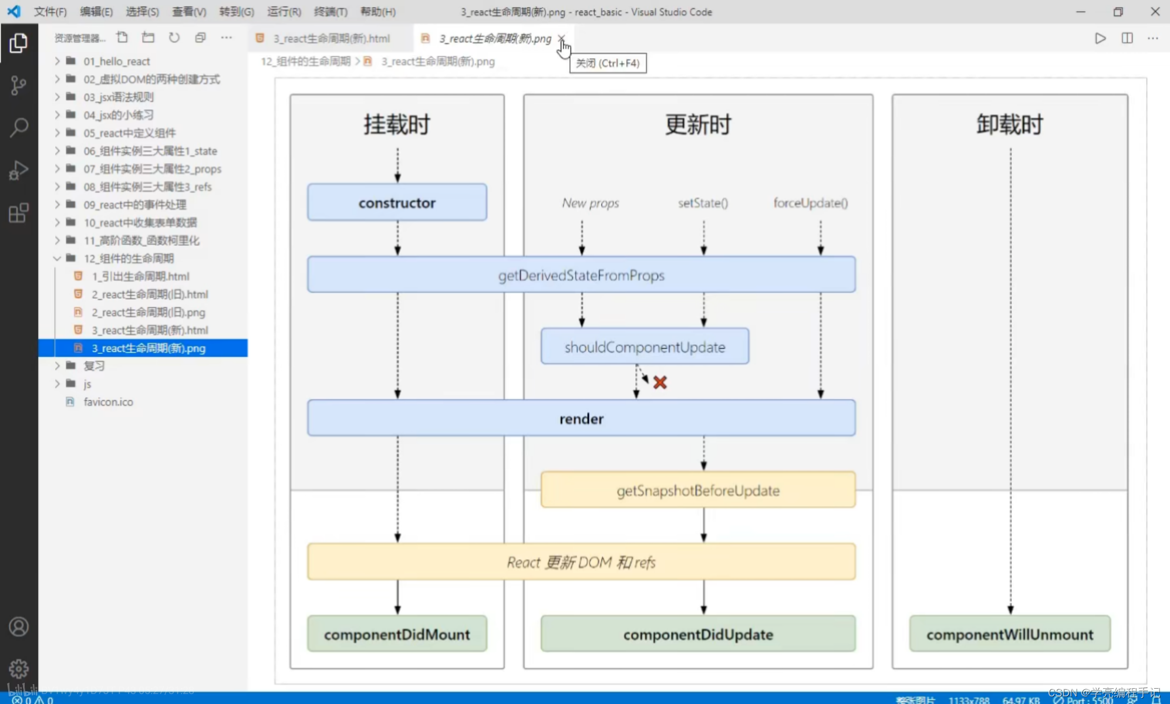1170x704 pixels.
Task: Expand the 11_高阶函数_函数柯里化 folder
Action: tap(141, 241)
